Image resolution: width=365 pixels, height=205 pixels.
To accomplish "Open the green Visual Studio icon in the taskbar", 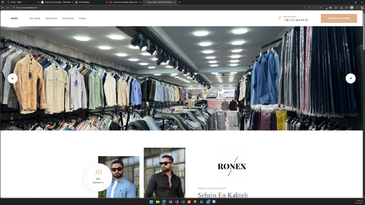I will [183, 202].
